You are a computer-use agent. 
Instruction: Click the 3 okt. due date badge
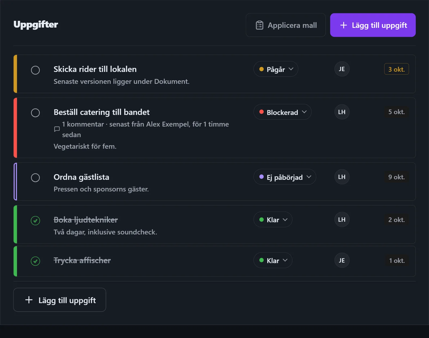coord(397,69)
